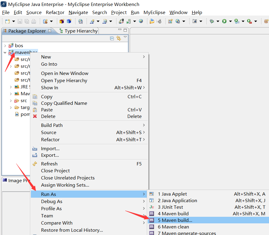Maximize the Package Explorer panel
Screen dimensions: 269x235
click(125, 30)
